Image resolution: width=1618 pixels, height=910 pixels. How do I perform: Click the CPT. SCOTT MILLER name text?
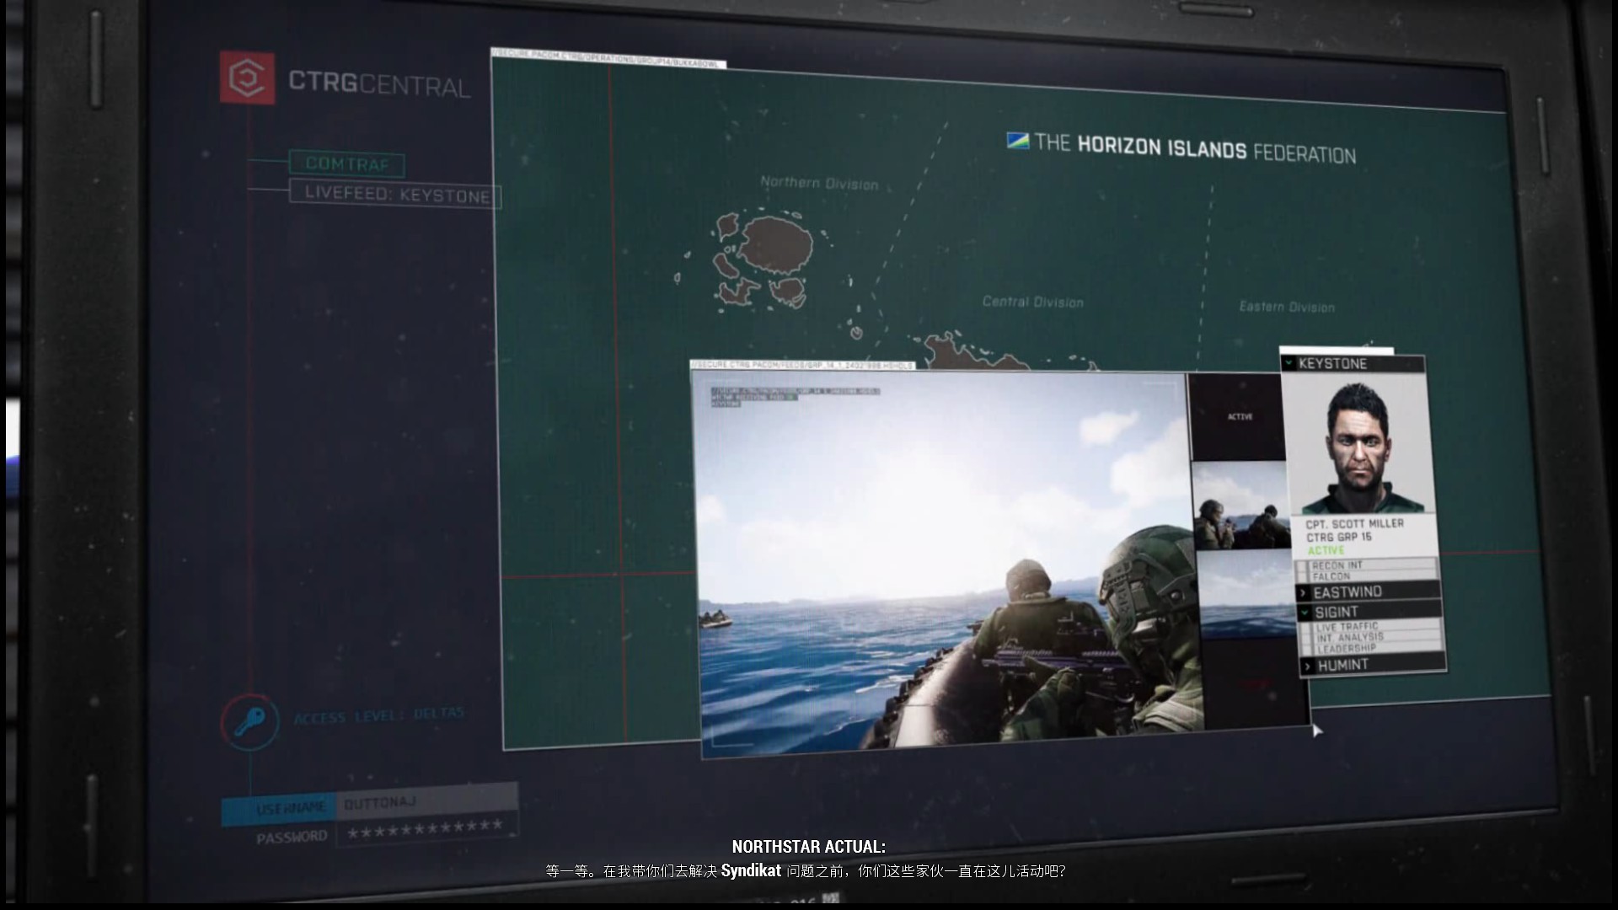click(x=1354, y=523)
